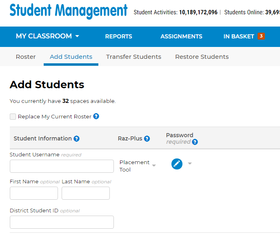Open the Placement Tool dropdown
Image resolution: width=280 pixels, height=234 pixels.
(x=137, y=166)
